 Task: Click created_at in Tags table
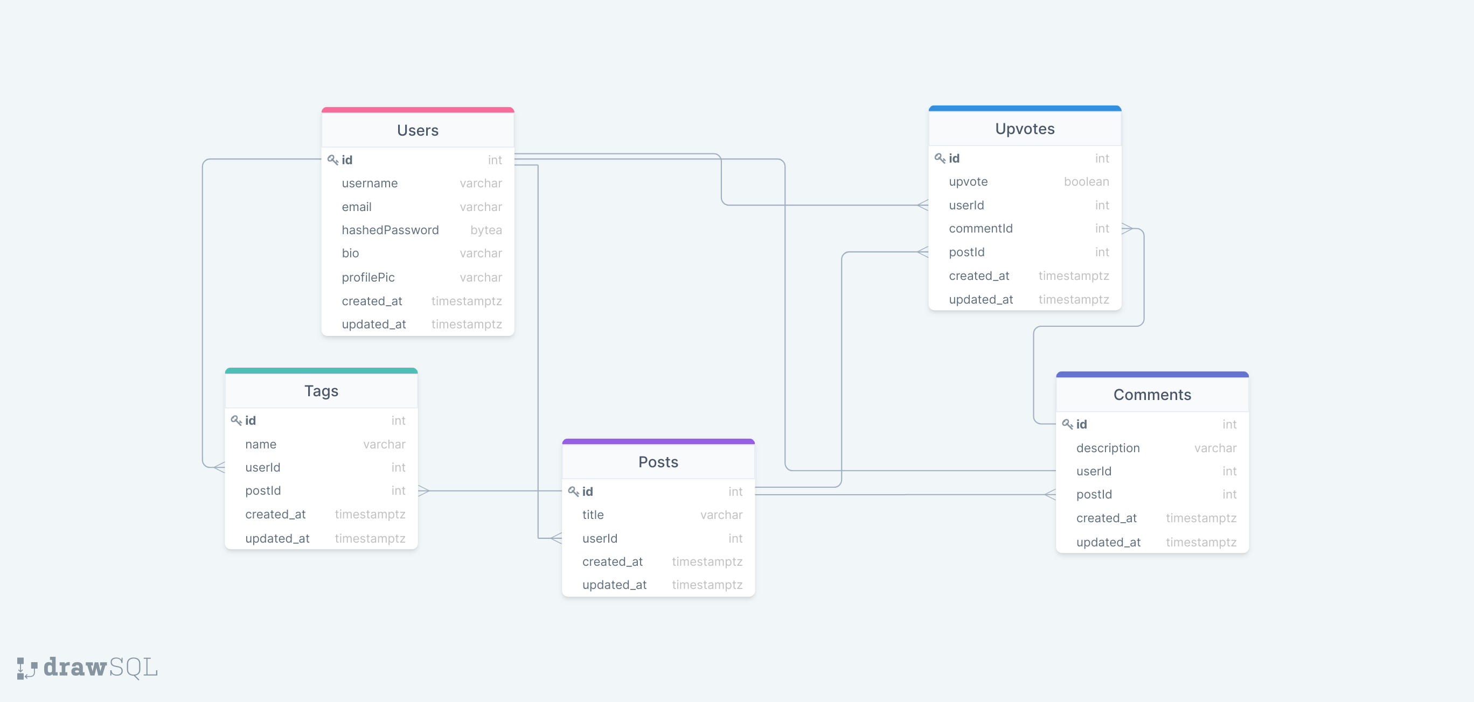click(x=321, y=515)
